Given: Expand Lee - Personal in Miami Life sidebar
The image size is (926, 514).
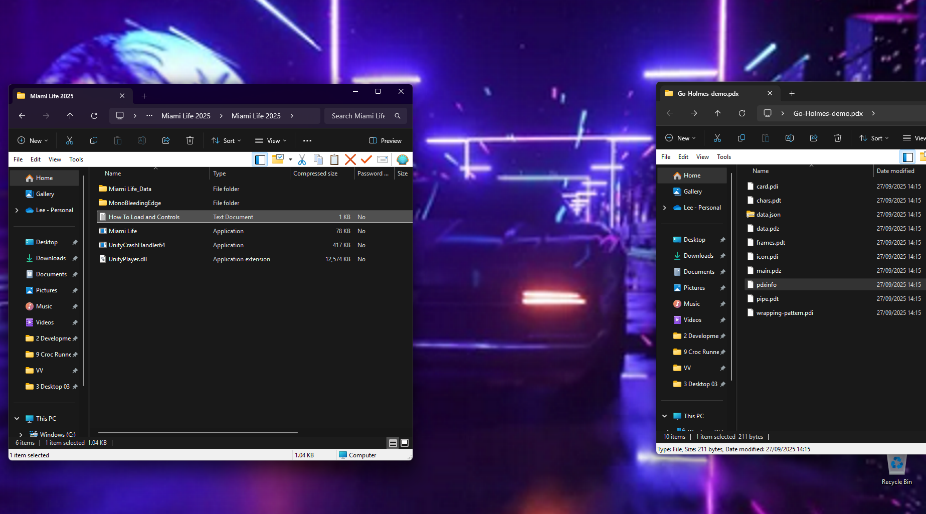Looking at the screenshot, I should (17, 210).
